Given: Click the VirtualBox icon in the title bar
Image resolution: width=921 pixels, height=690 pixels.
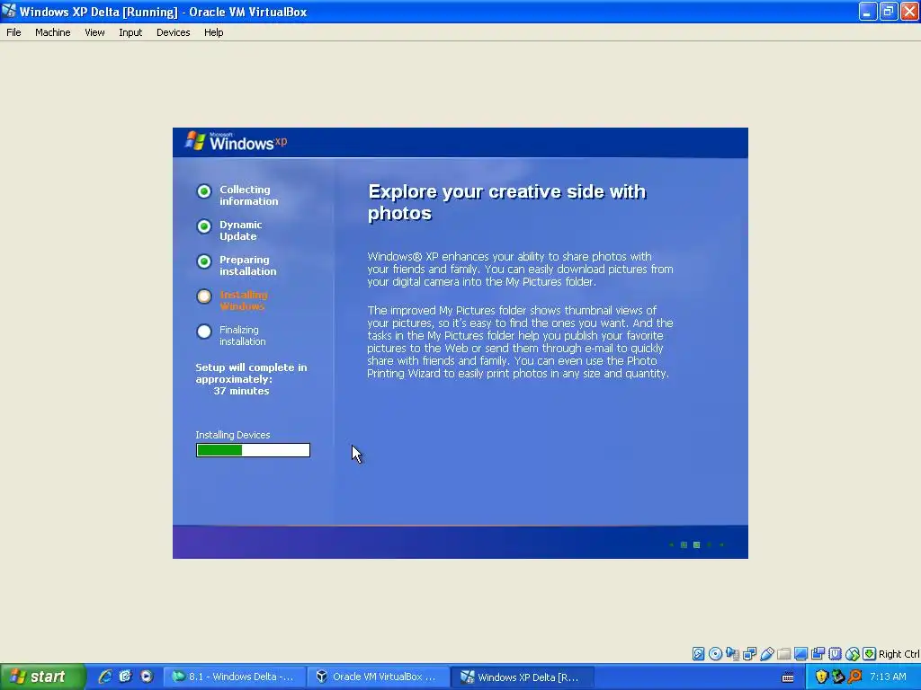Looking at the screenshot, I should point(9,11).
